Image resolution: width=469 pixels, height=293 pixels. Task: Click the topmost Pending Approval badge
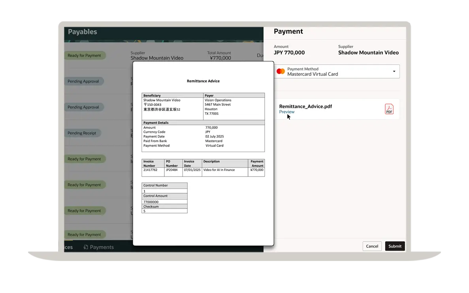point(83,81)
